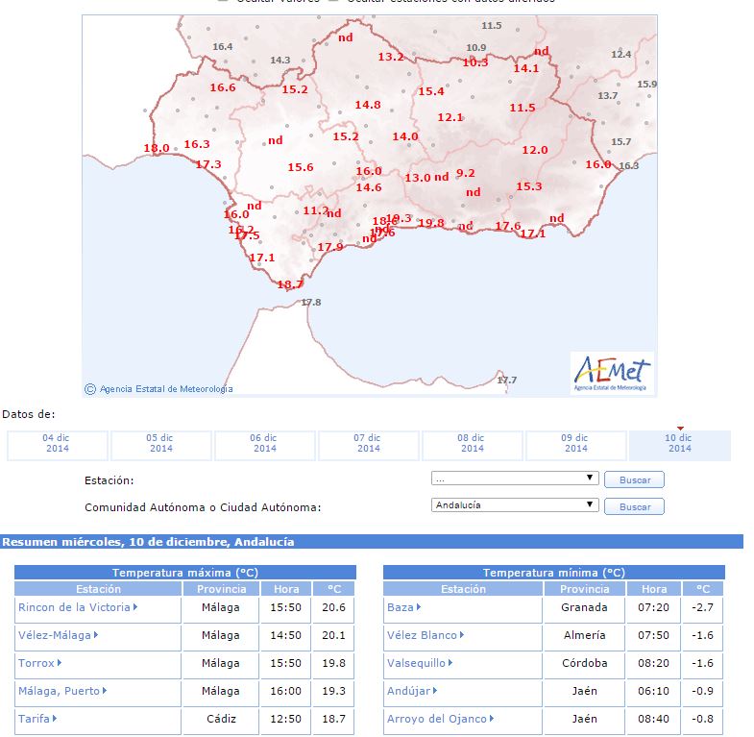Click the arrow icon beside Rincon de la Victoria
This screenshot has height=737, width=754.
[135, 607]
